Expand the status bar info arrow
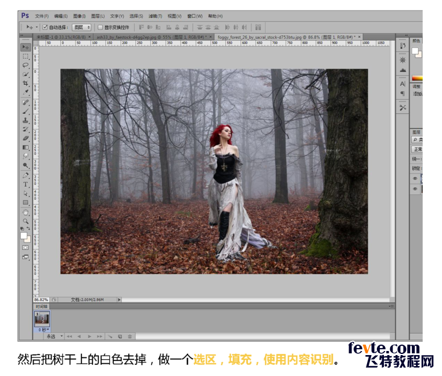 [119, 299]
